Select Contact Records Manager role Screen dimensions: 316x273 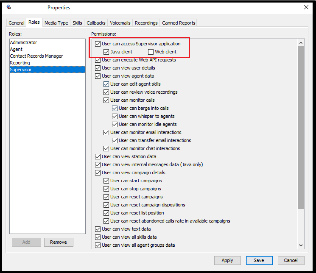tap(48, 56)
